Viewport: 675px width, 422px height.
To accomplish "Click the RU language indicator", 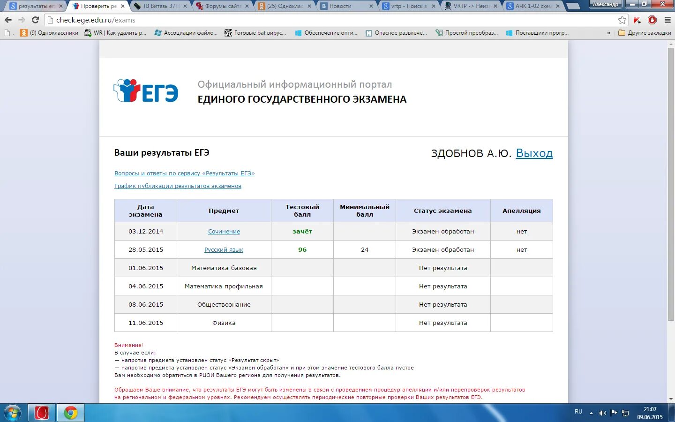I will pyautogui.click(x=578, y=412).
